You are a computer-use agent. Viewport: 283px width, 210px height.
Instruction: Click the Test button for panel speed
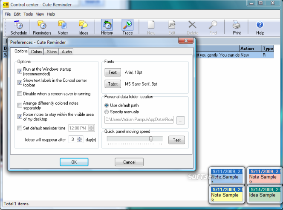point(176,140)
